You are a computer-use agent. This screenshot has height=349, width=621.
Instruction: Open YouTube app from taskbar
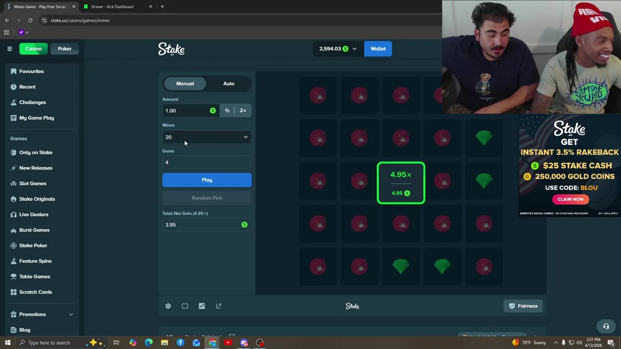tap(228, 343)
